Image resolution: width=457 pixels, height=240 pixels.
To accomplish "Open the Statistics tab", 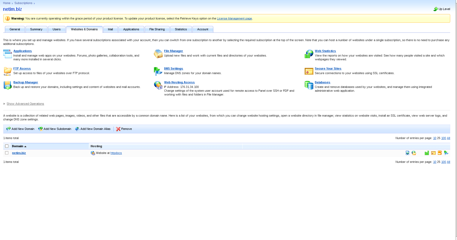I will pos(181,29).
